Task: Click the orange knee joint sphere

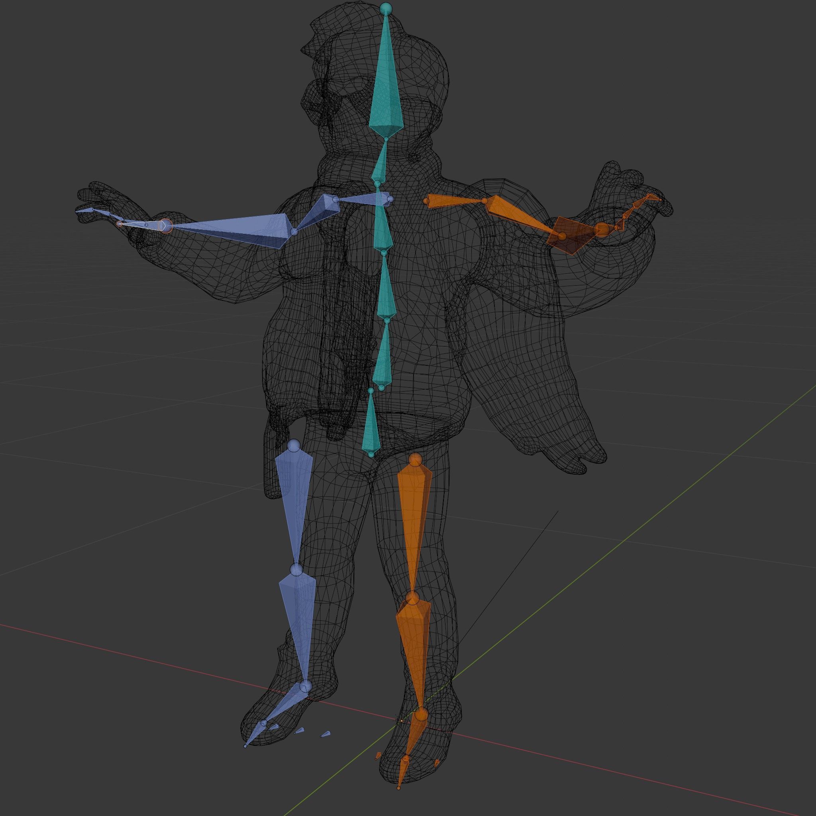Action: (412, 598)
